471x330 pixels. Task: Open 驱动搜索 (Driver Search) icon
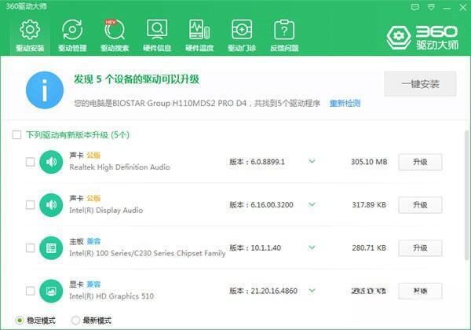click(x=115, y=31)
